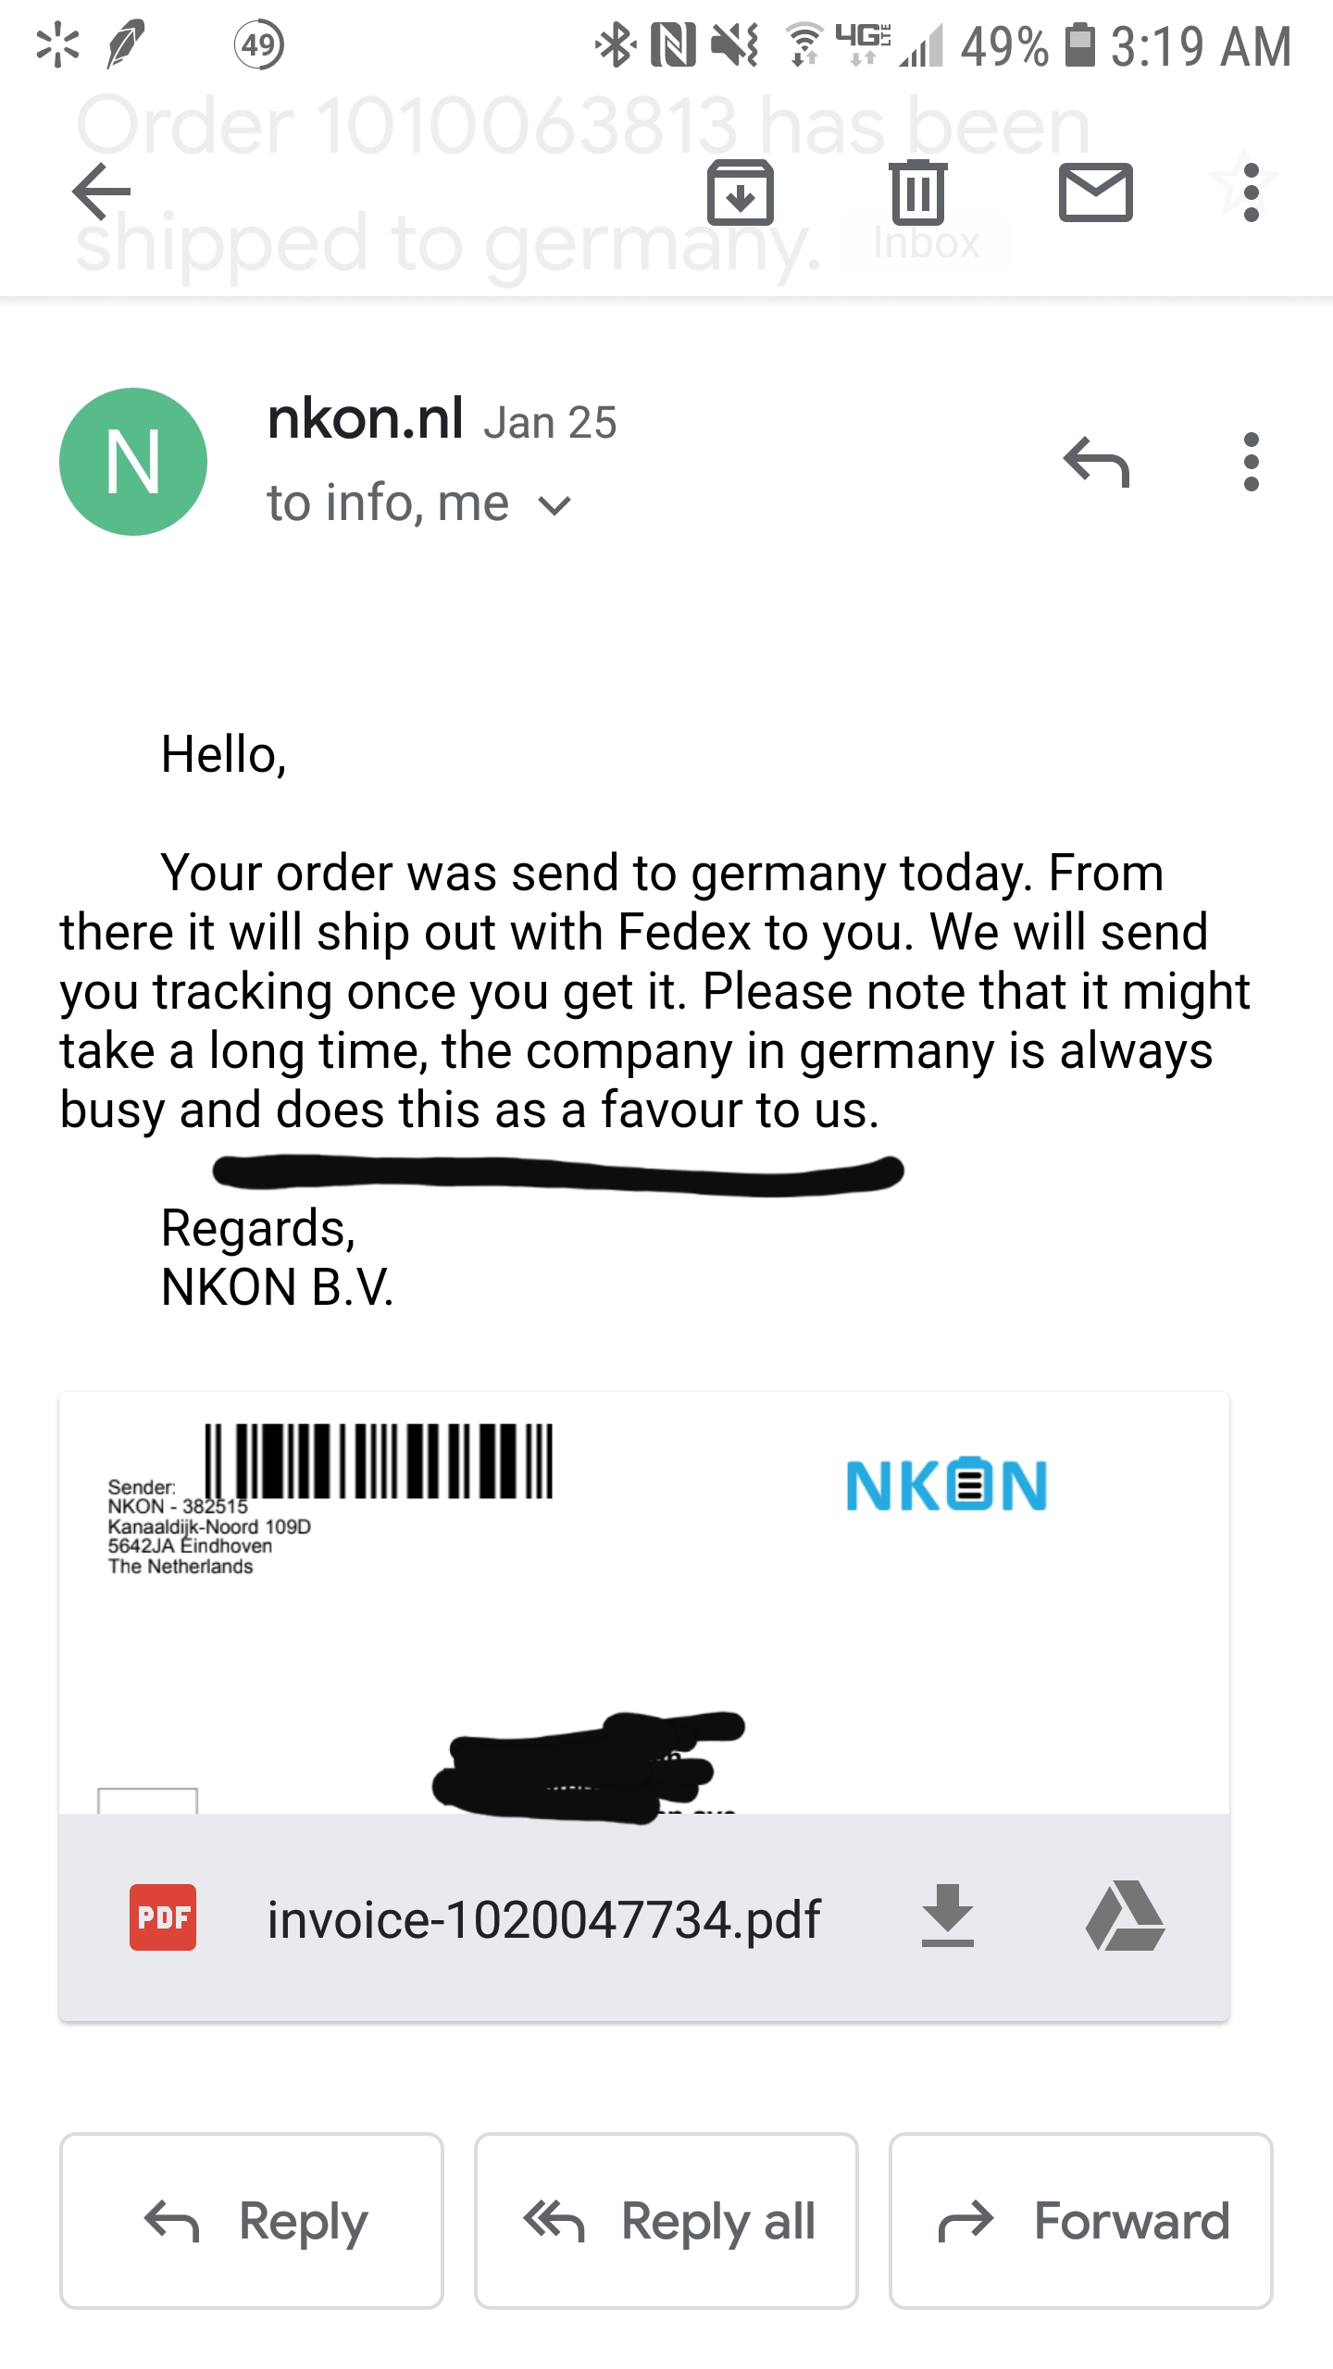This screenshot has width=1333, height=2369.
Task: Open the invoice-1020047734.pdf preview thumbnail
Action: (x=643, y=1603)
